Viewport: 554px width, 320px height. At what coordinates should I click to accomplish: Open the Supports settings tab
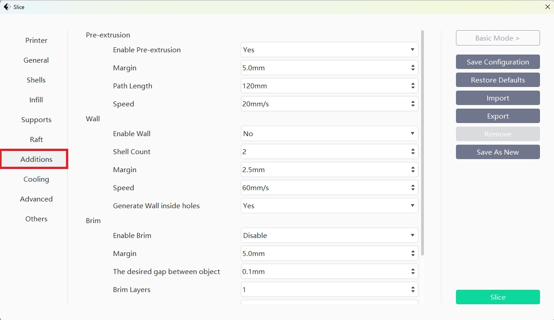click(36, 120)
